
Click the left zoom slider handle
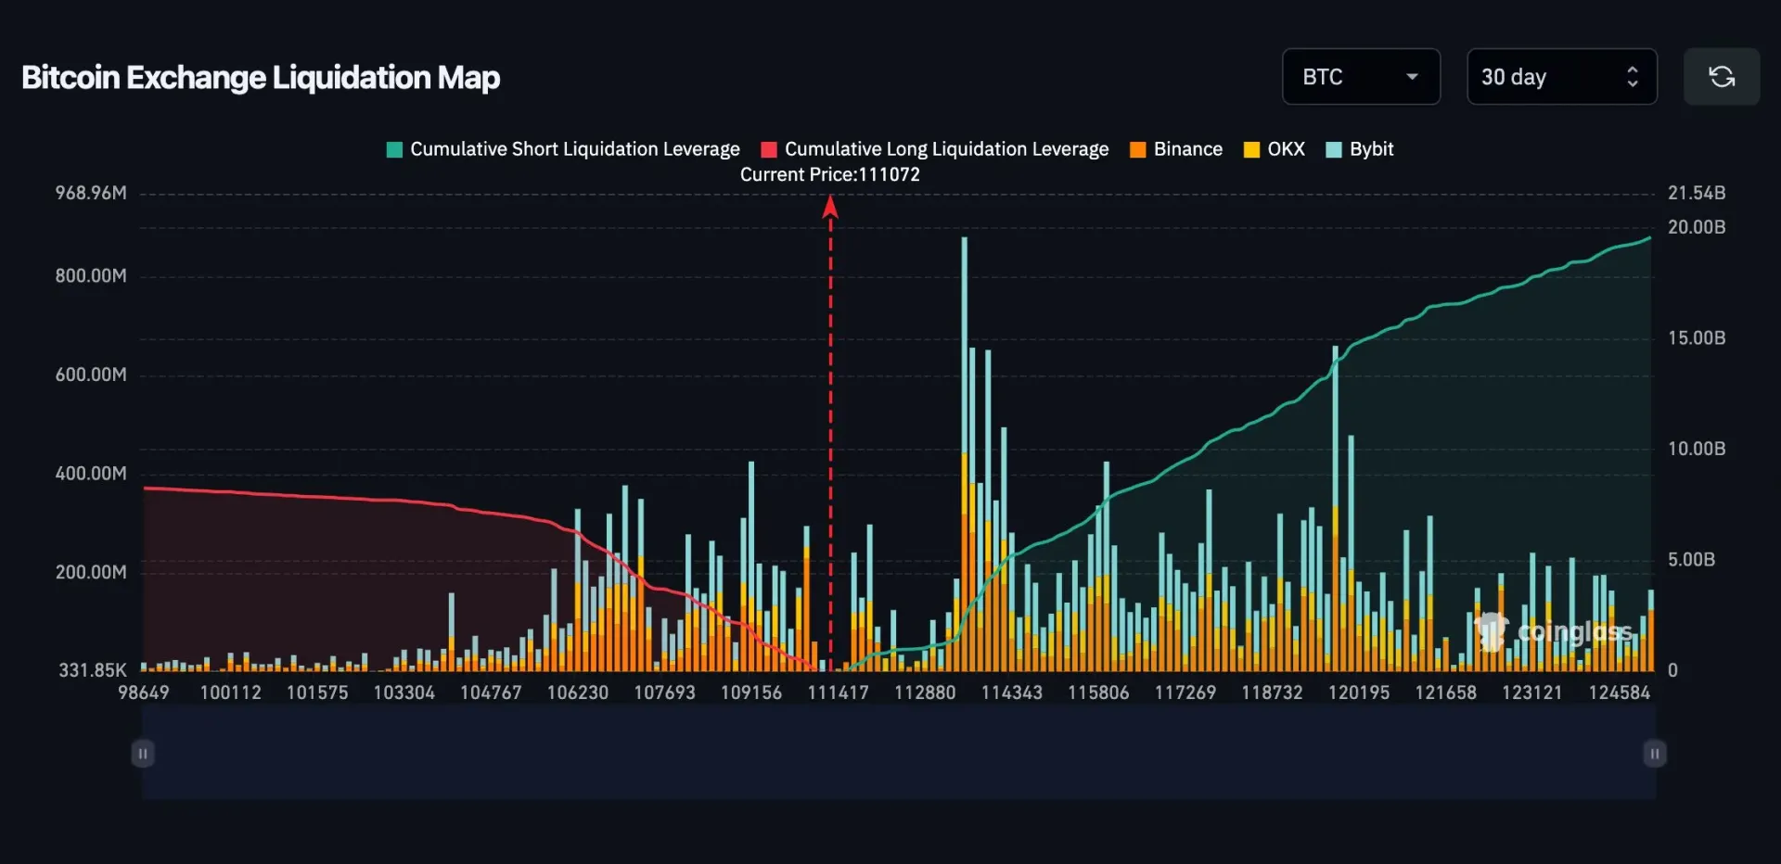(142, 754)
